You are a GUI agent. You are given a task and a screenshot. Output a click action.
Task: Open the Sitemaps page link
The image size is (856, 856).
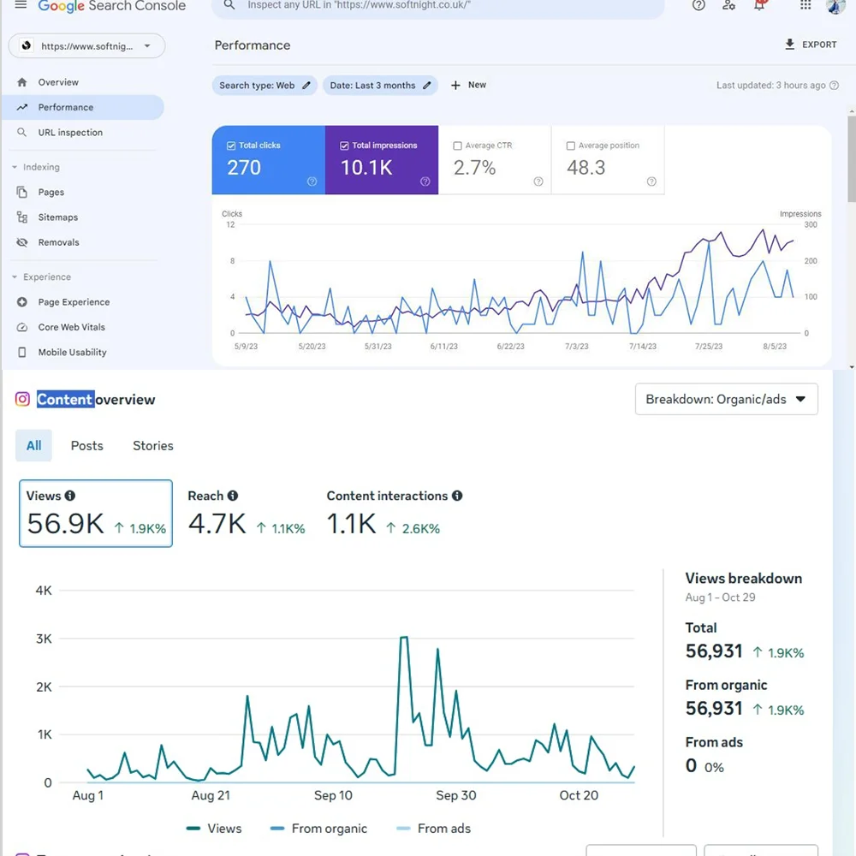click(x=57, y=217)
